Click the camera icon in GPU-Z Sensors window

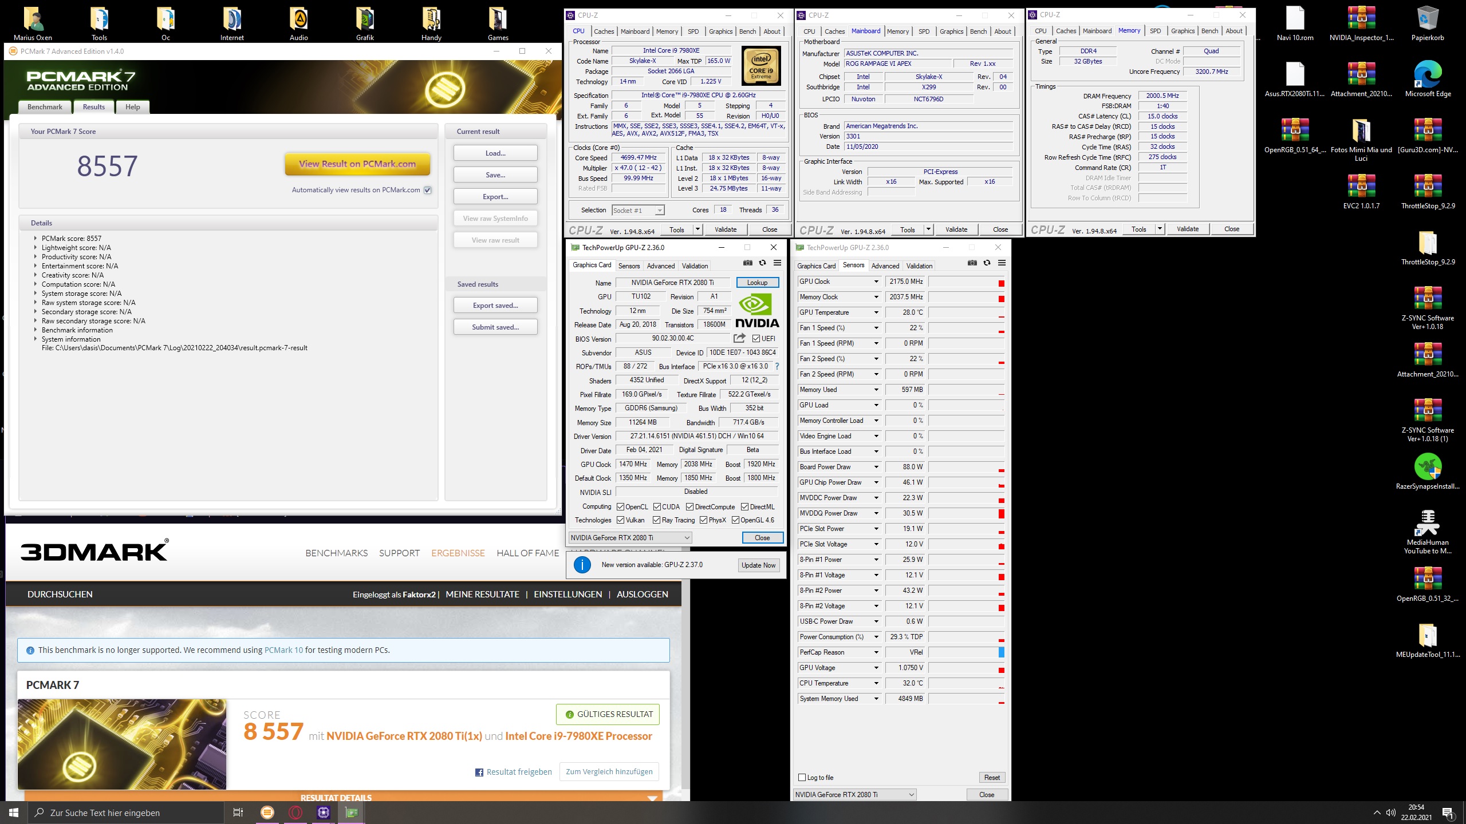972,263
